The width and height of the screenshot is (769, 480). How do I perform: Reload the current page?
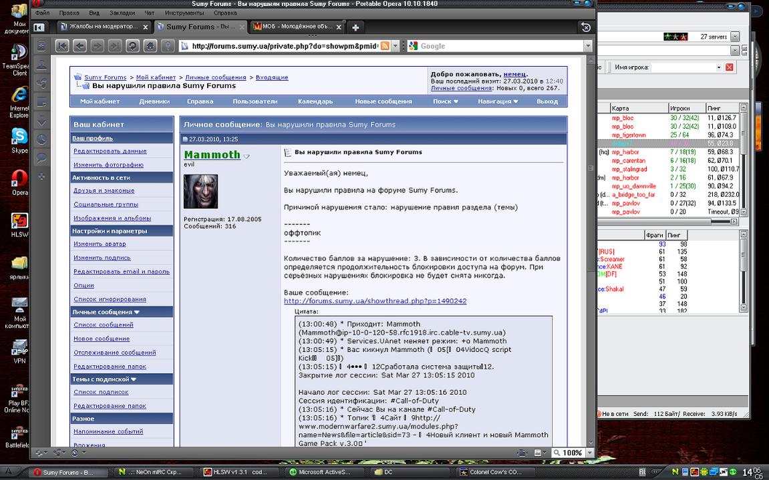pyautogui.click(x=132, y=46)
